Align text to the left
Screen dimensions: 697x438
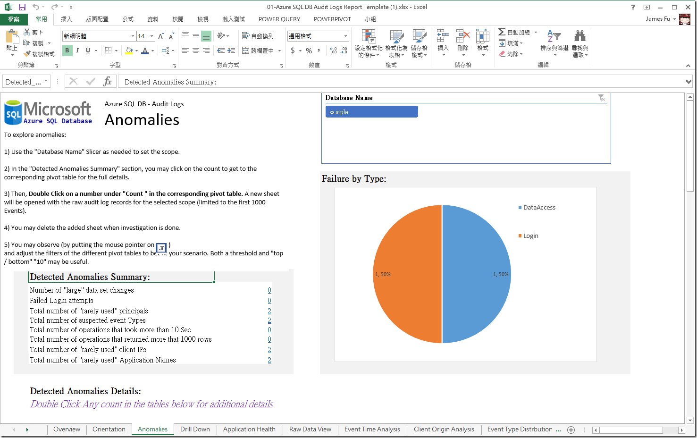(185, 51)
